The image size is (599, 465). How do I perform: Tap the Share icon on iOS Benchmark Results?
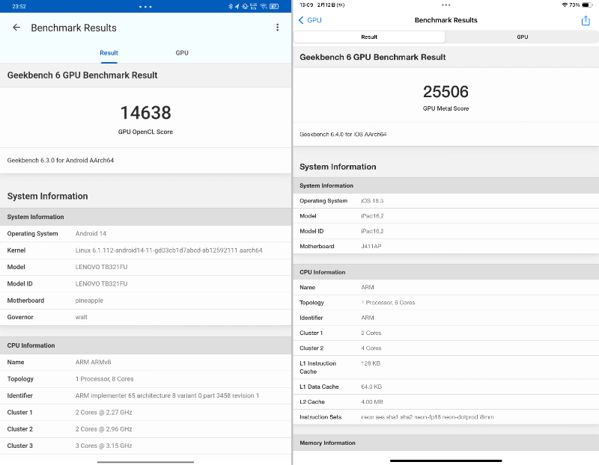[586, 20]
